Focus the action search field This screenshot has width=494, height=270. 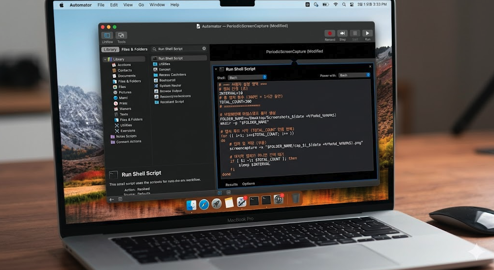point(179,49)
